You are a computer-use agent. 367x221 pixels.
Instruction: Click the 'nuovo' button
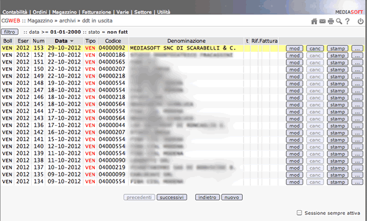232,197
